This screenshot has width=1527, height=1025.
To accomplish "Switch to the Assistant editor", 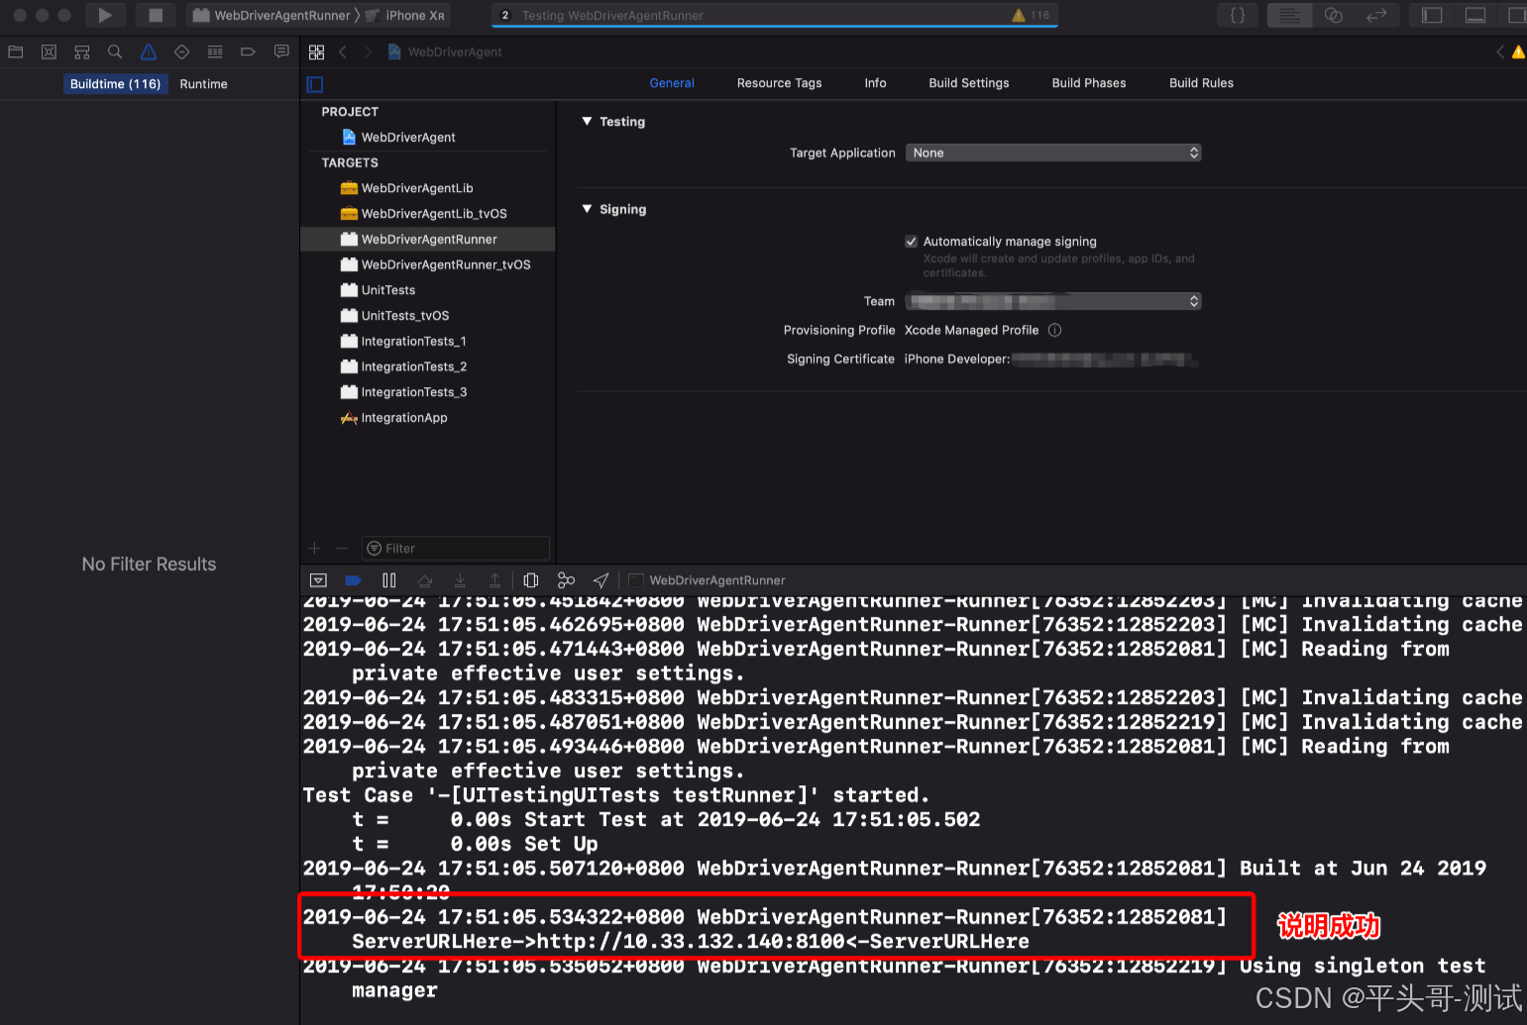I will pos(1333,15).
